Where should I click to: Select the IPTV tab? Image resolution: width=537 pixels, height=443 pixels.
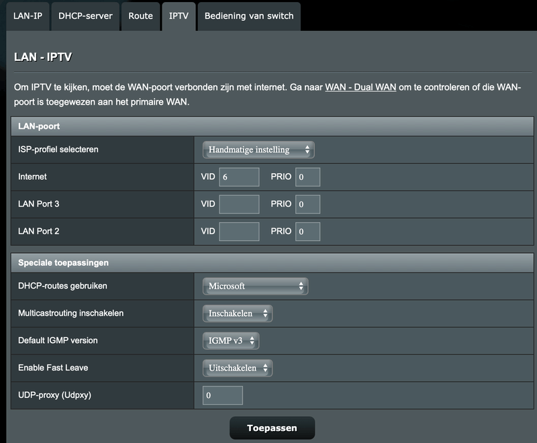[179, 16]
